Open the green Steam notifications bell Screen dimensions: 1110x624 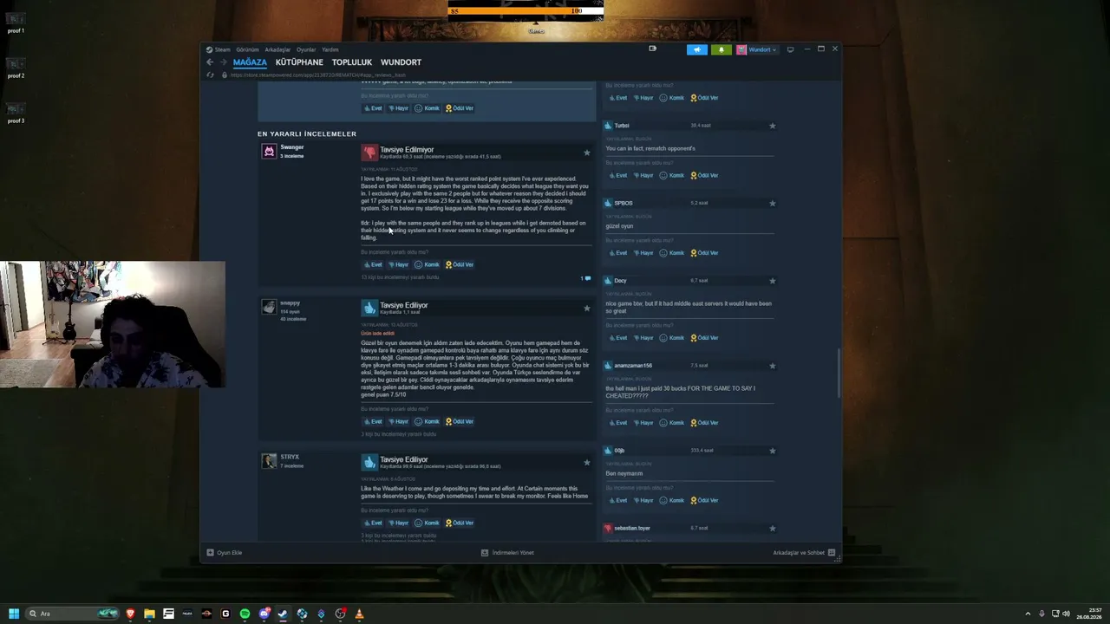pyautogui.click(x=721, y=49)
